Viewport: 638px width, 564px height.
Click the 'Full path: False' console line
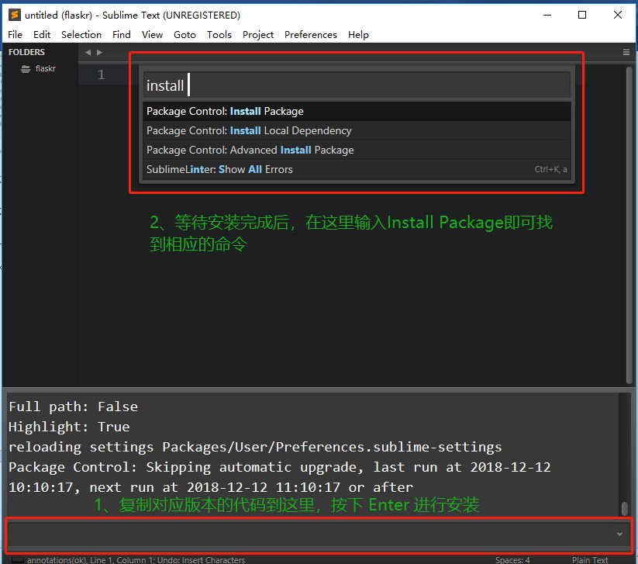tap(73, 407)
